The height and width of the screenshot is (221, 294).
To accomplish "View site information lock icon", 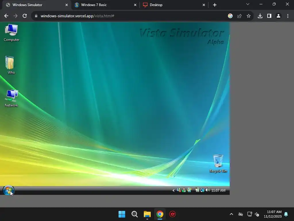I will click(36, 16).
